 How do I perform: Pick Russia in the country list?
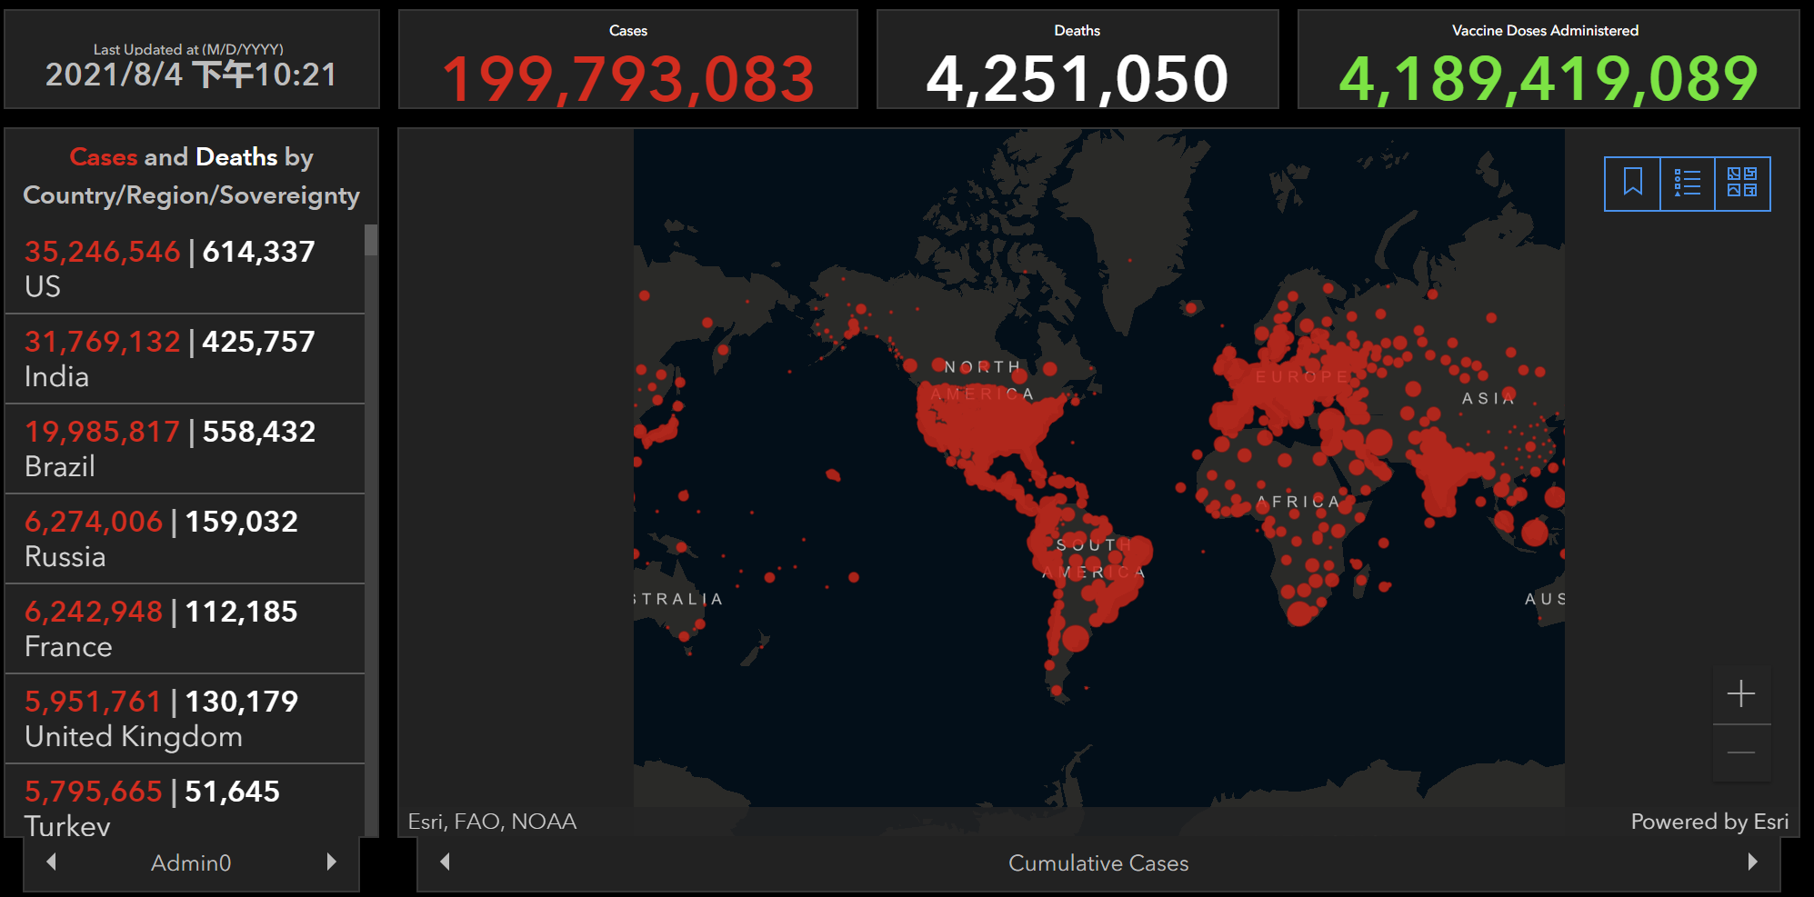185,539
